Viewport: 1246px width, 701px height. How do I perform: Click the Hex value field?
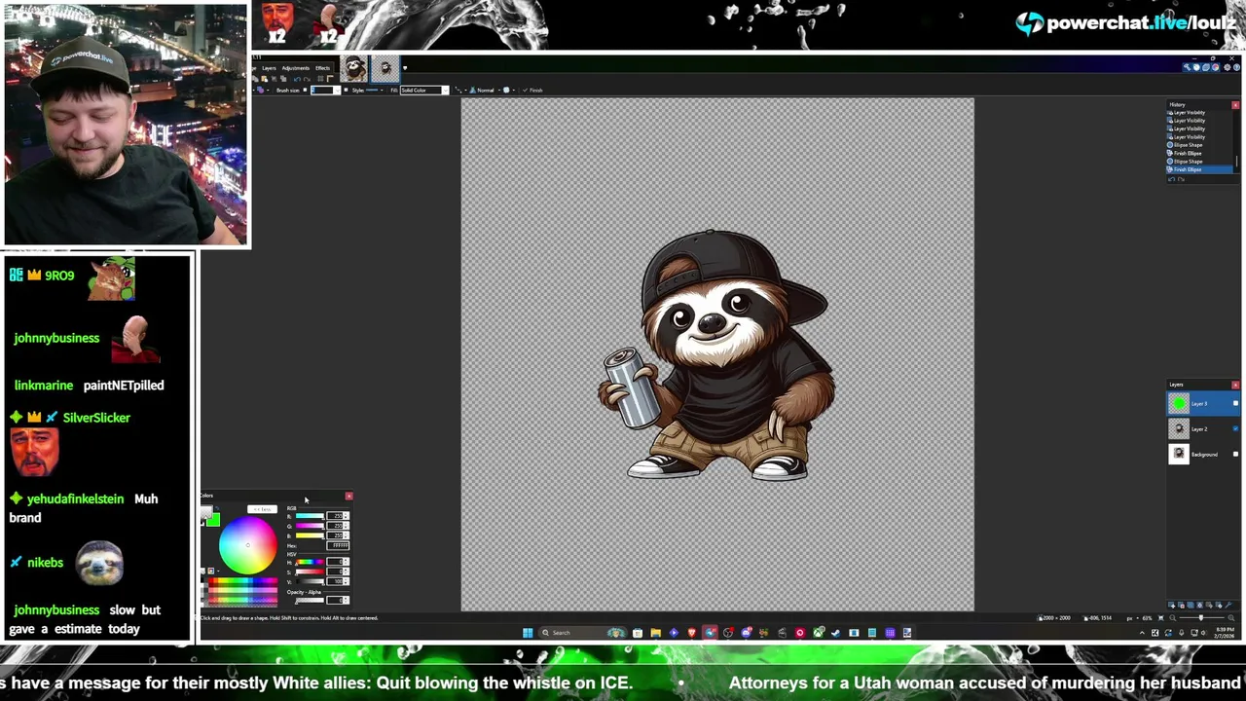click(338, 545)
